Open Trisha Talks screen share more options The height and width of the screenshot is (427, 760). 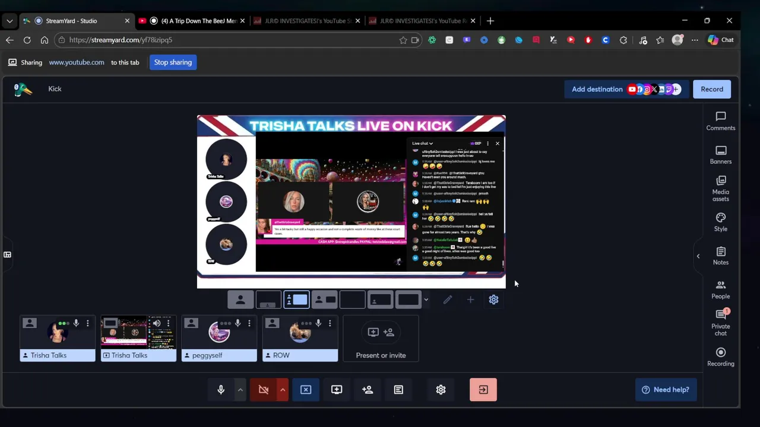168,323
